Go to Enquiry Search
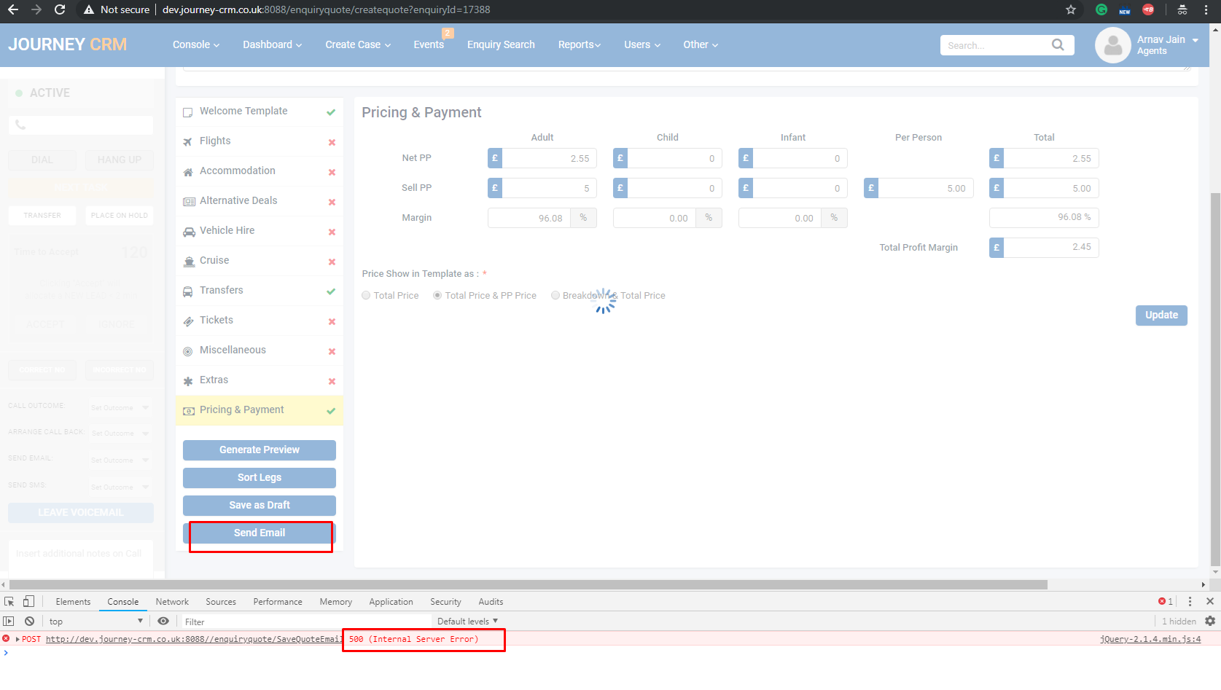Viewport: 1221px width, 690px height. click(x=501, y=45)
